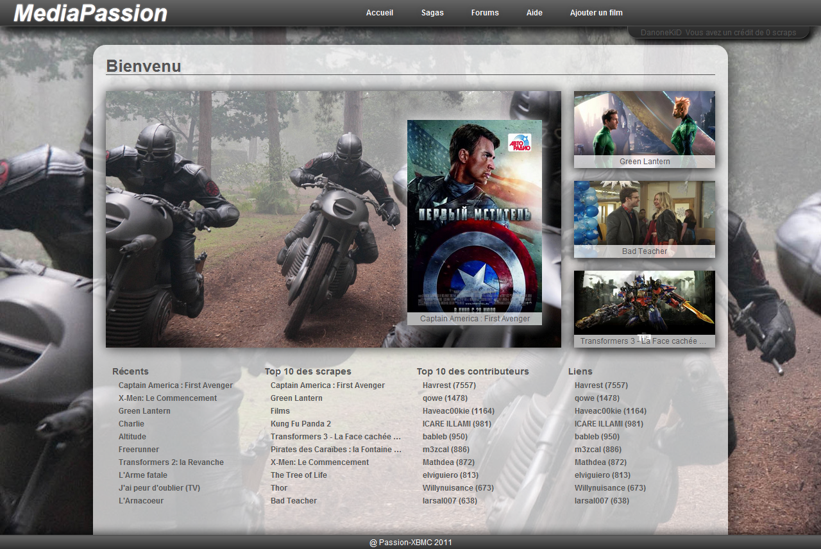Click Havrest (7557) under Liens
The height and width of the screenshot is (549, 821).
[x=601, y=385]
